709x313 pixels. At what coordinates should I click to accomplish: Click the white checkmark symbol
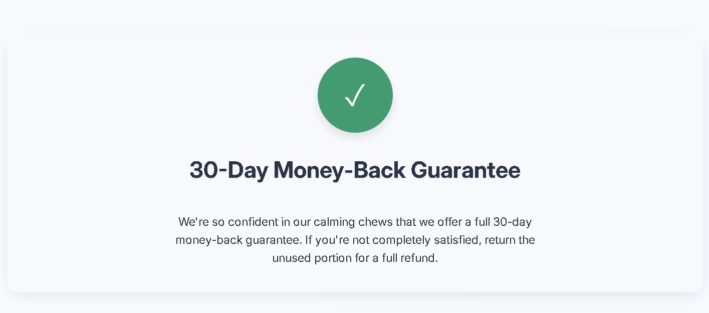[x=355, y=95]
